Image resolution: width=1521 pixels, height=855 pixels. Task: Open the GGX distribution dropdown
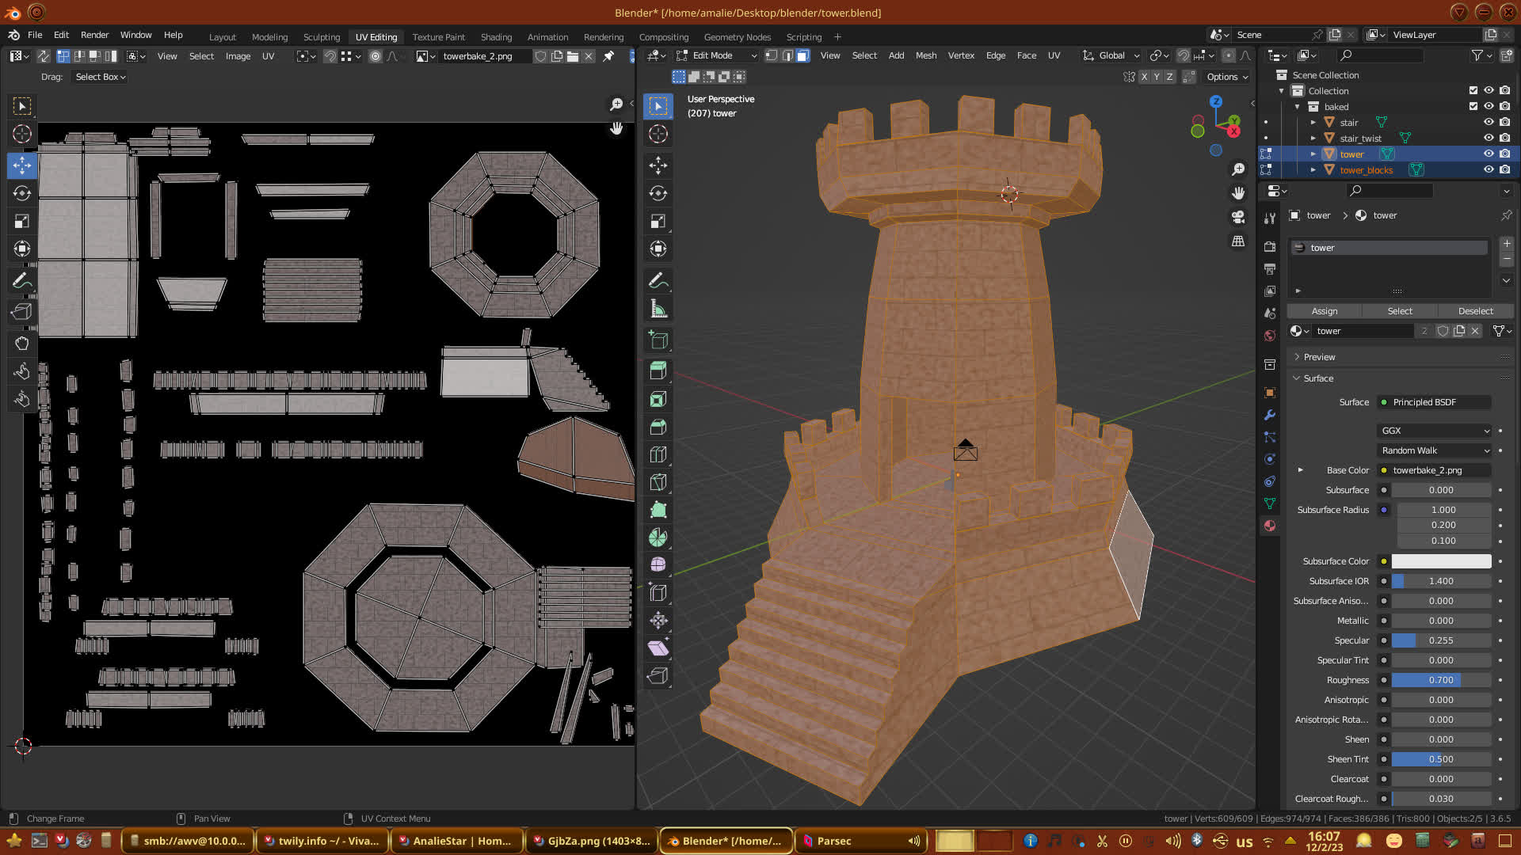1435,431
